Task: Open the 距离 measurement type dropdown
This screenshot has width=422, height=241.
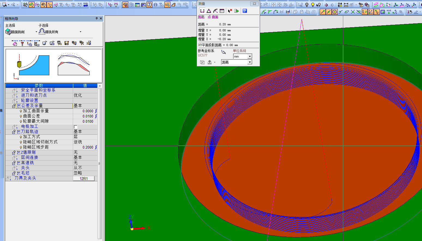Action: coord(249,62)
